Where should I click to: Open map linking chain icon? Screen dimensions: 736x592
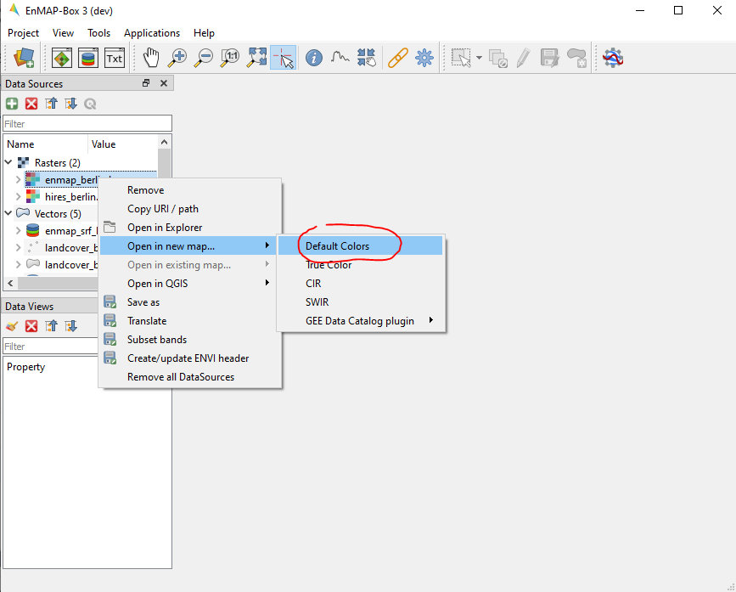click(397, 59)
